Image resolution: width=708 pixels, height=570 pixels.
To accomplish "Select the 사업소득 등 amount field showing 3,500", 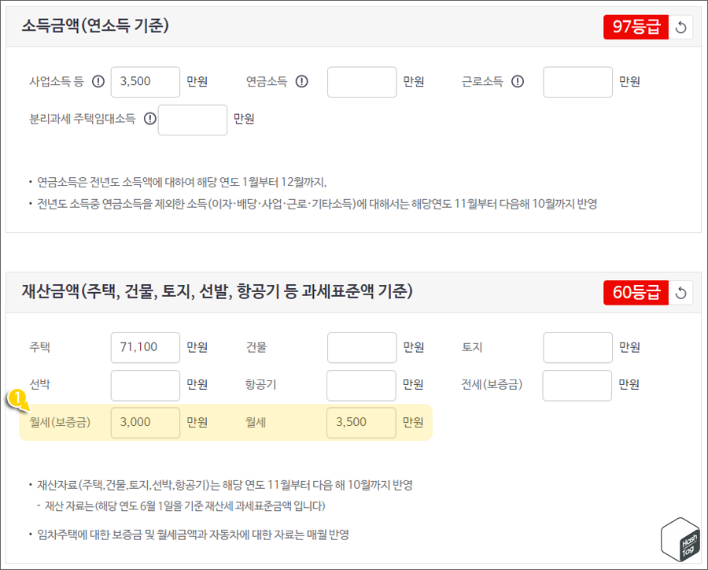I will pos(145,81).
